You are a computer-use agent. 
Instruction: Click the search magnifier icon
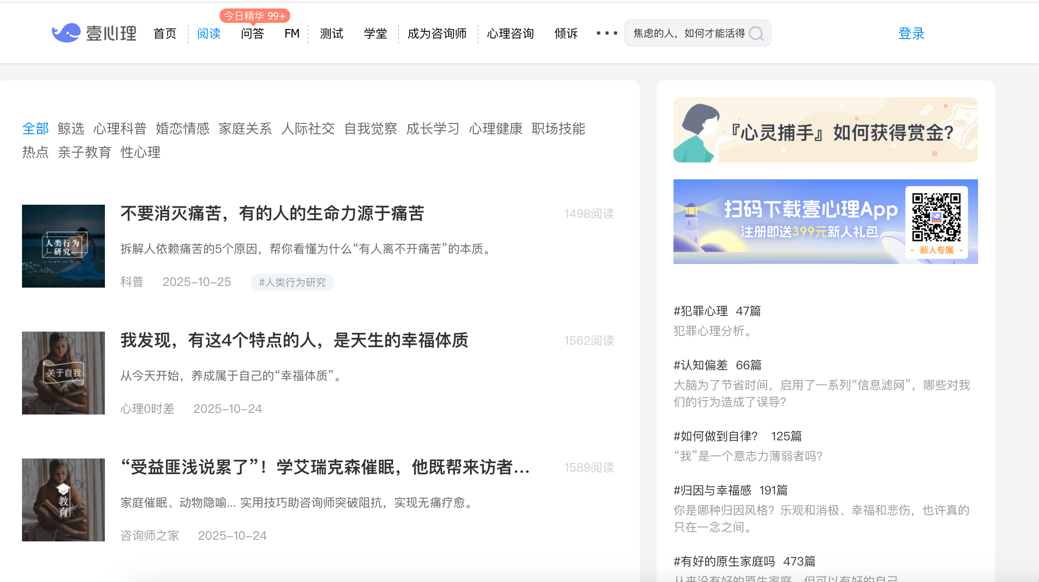(x=756, y=33)
